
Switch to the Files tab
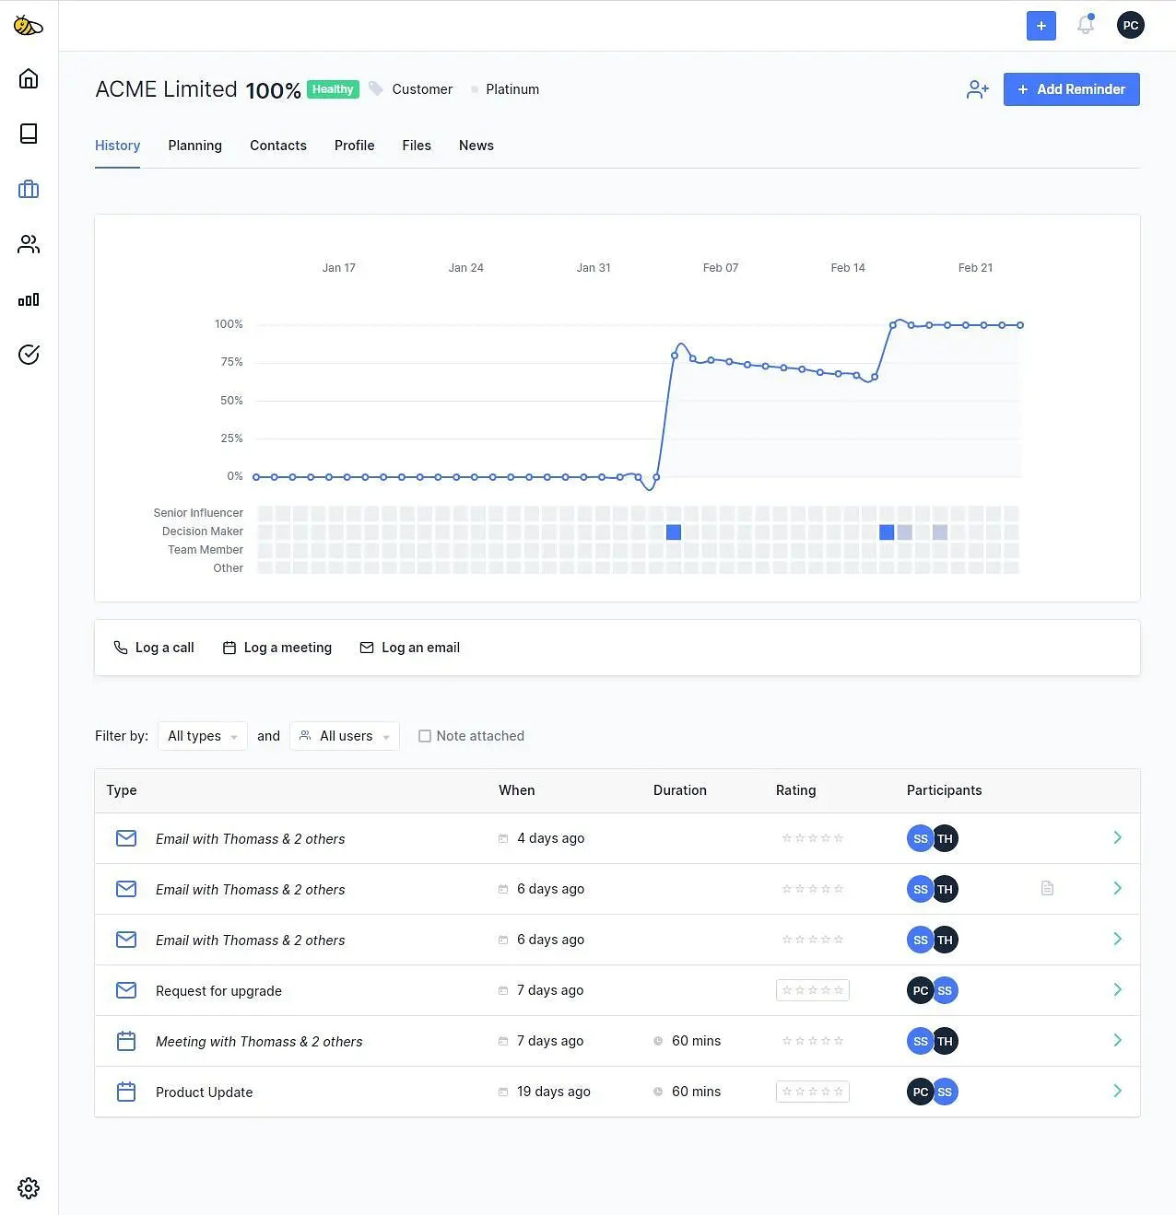click(417, 146)
